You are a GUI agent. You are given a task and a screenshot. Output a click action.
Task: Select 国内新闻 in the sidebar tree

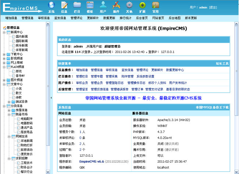coord(21,37)
